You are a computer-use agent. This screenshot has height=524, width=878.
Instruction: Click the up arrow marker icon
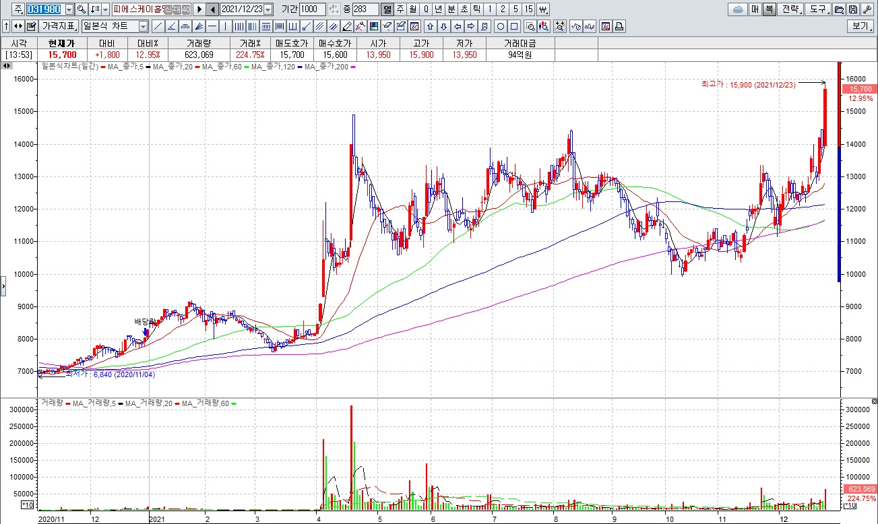[430, 26]
